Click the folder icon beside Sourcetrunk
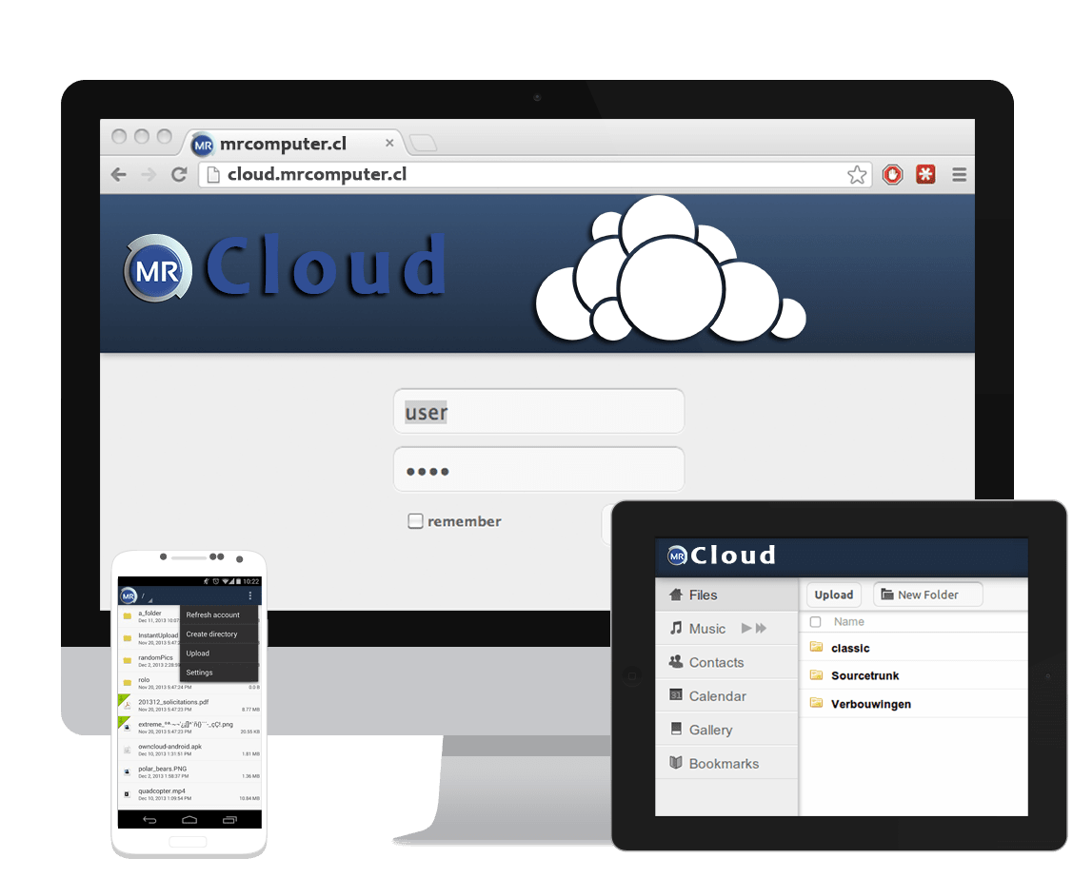1073x878 pixels. 816,675
